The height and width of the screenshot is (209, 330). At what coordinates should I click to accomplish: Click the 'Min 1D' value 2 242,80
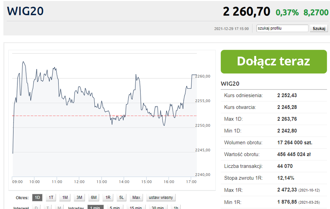(x=287, y=131)
